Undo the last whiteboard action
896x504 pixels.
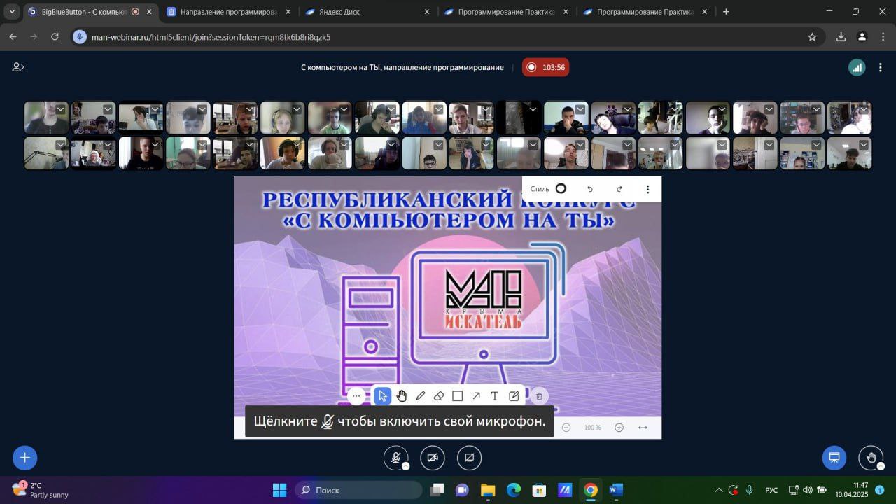(589, 189)
